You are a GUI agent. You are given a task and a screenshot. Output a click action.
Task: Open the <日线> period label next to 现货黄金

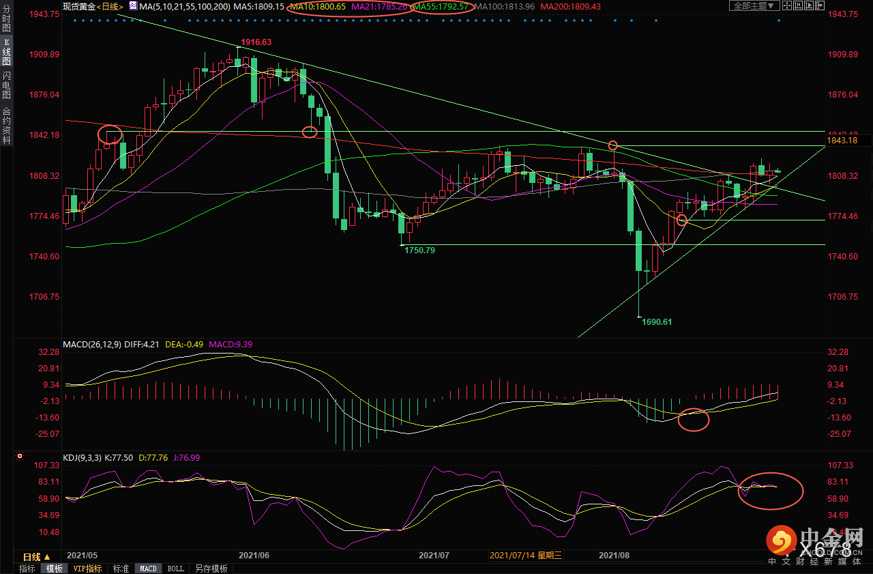110,6
